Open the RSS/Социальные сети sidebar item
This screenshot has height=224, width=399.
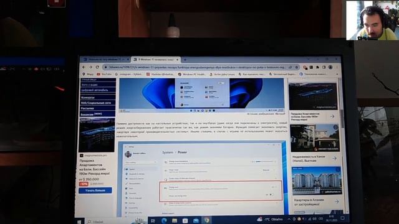point(98,103)
